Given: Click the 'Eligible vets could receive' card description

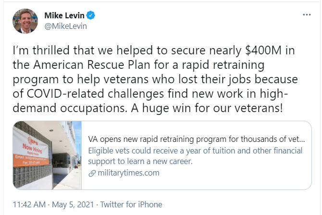Looking at the screenshot, I should pos(195,156).
